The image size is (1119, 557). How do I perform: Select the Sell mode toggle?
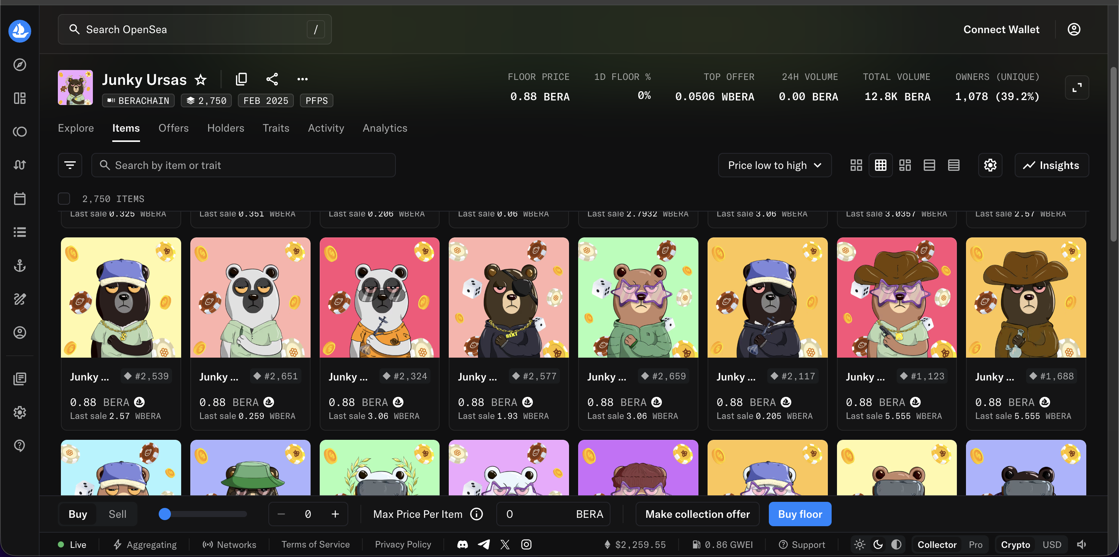pos(117,514)
